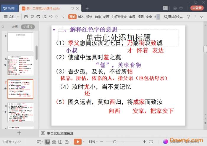Select slide 8 thumbnail in panel

coord(20,112)
